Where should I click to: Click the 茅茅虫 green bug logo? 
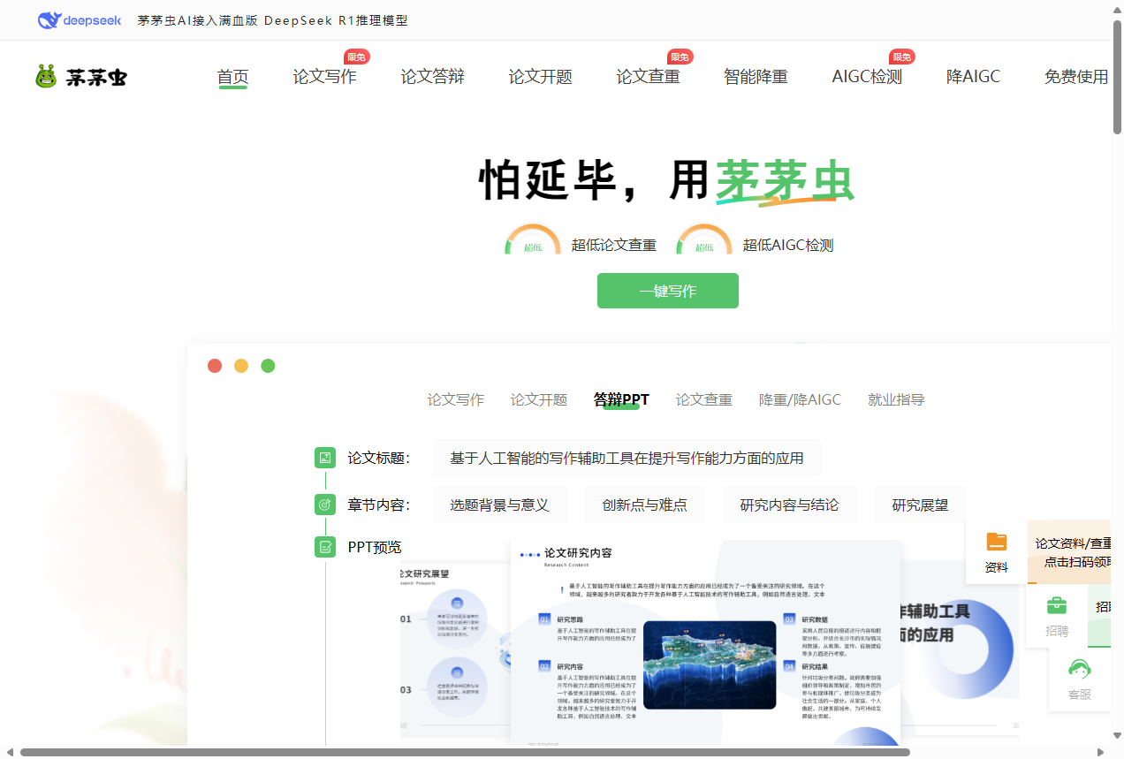coord(46,77)
